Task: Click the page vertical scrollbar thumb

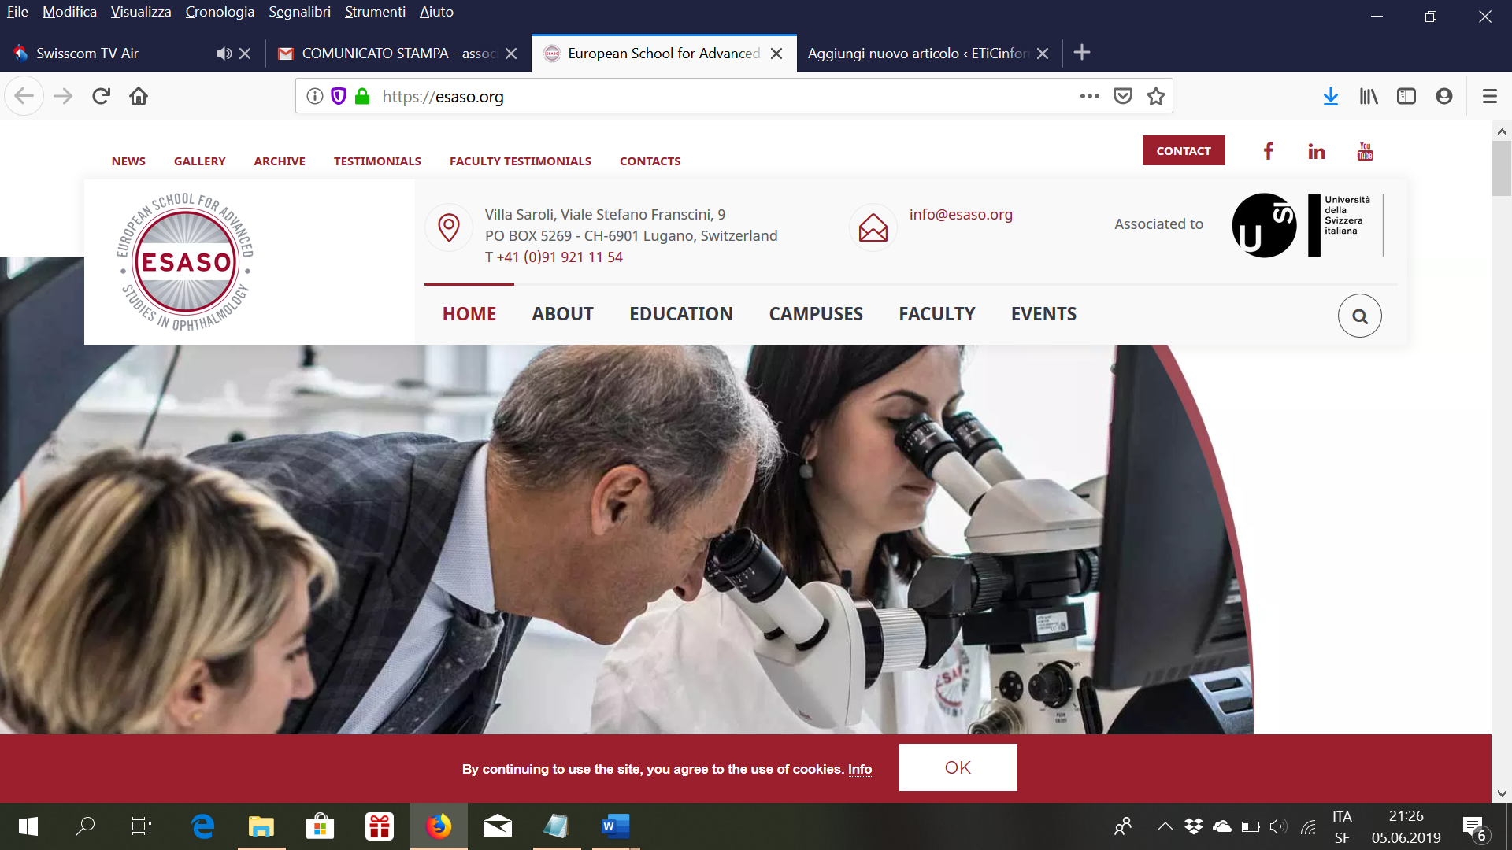Action: tap(1501, 168)
